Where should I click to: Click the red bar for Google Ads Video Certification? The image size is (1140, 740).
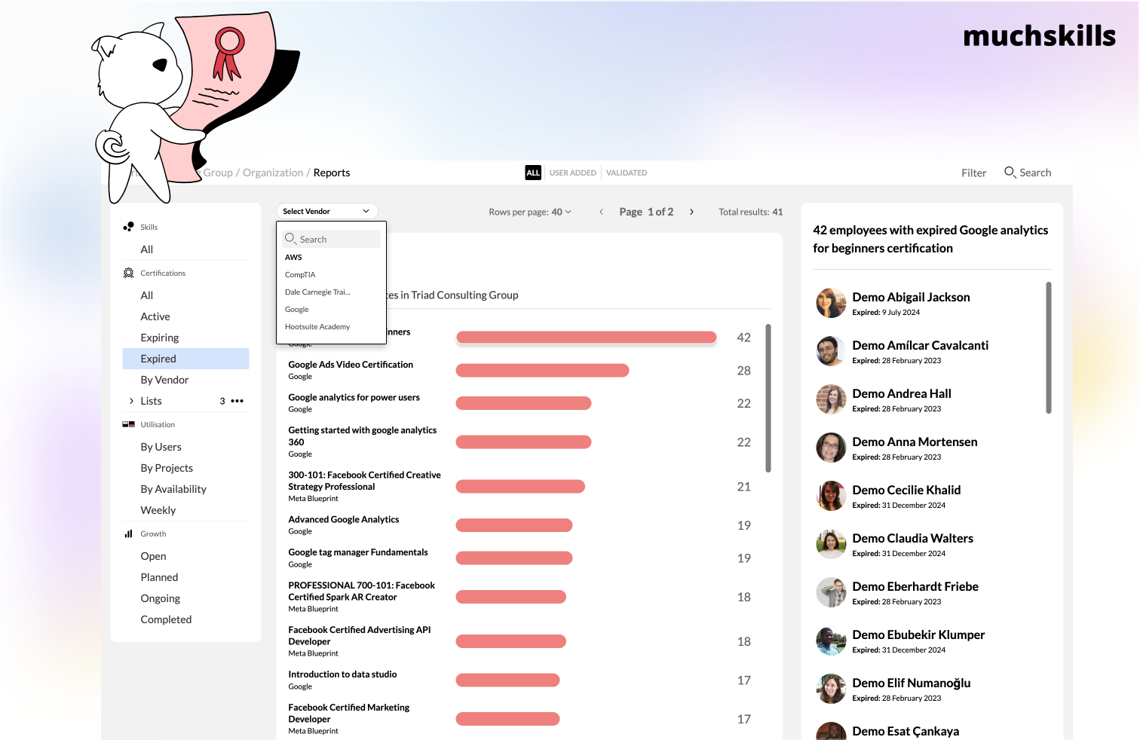coord(541,370)
